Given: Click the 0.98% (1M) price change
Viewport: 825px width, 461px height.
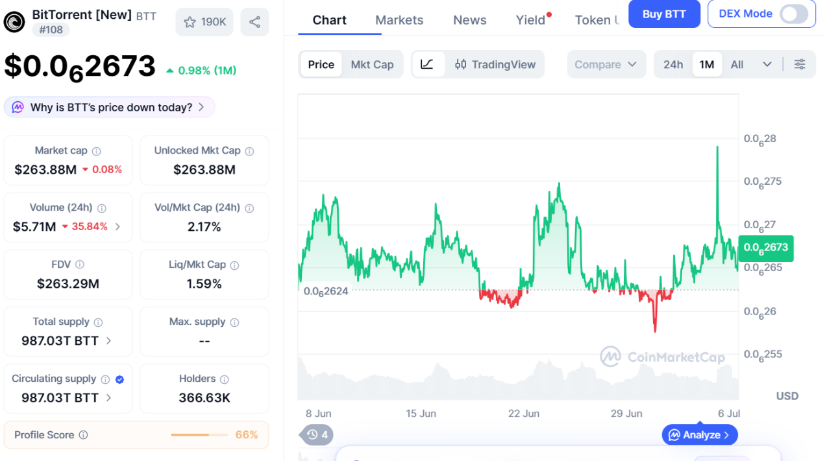Looking at the screenshot, I should coord(201,70).
